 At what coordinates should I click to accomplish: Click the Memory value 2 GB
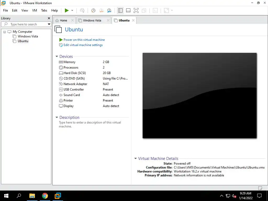pos(106,62)
